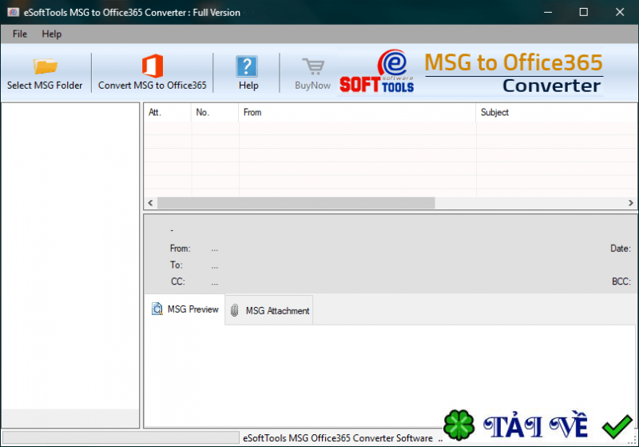Click the 'BuyNow' label
Viewport: 639px width, 447px height.
coord(313,86)
